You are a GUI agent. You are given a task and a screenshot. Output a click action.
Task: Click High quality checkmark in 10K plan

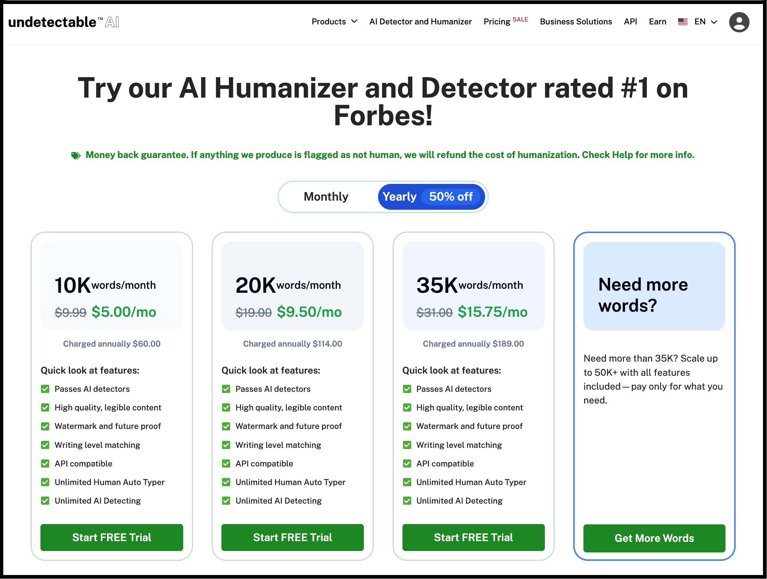(45, 407)
